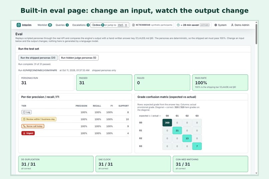Click the Con-med Matching 31 / 31 card
Image resolution: width=269 pixels, height=179 pixels.
pos(211,164)
